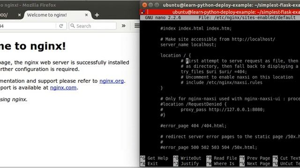
Task: Click the 'location / {' line in nano
Action: pyautogui.click(x=176, y=56)
